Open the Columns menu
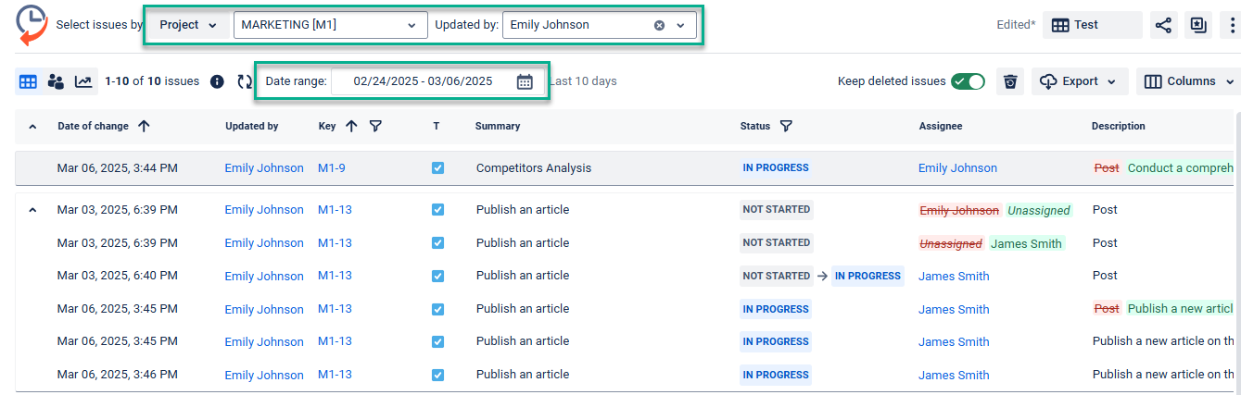The width and height of the screenshot is (1241, 395). 1190,81
